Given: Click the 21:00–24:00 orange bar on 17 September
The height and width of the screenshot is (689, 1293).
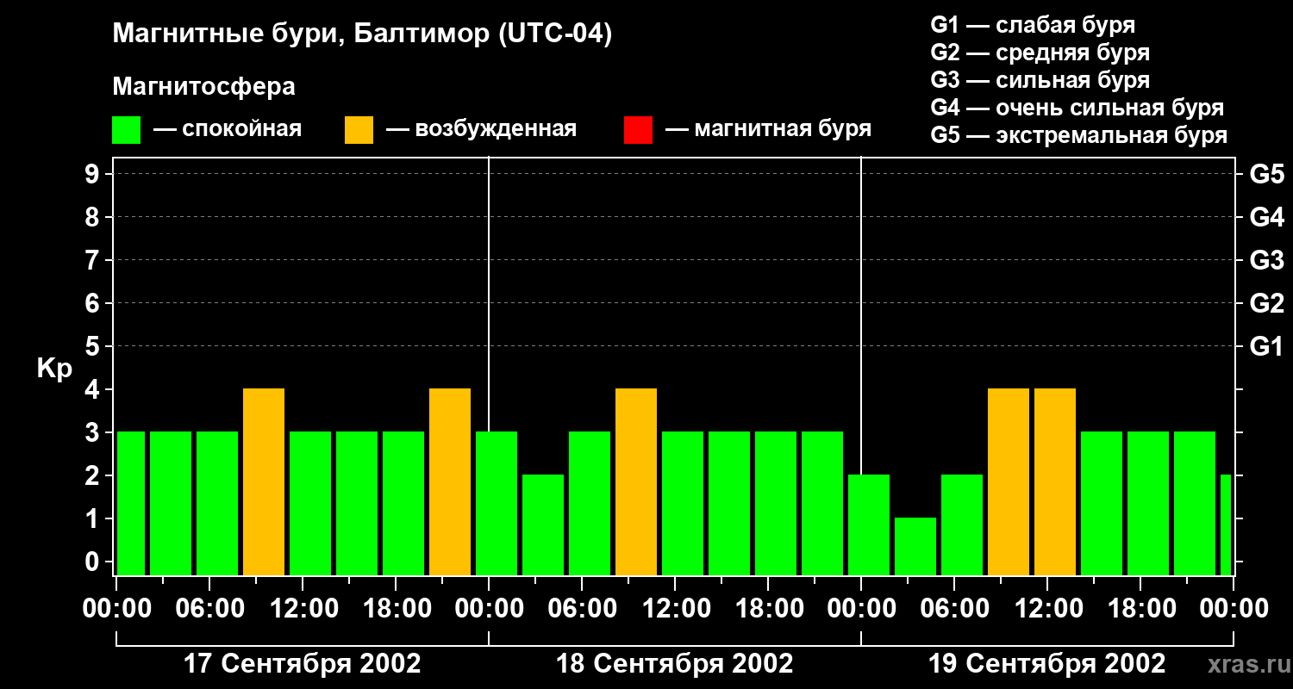Looking at the screenshot, I should [450, 481].
